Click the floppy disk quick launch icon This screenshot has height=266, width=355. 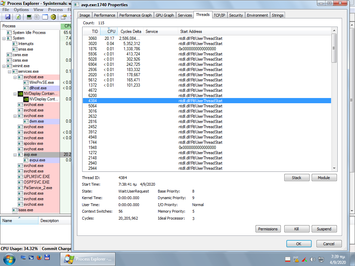tap(47, 257)
